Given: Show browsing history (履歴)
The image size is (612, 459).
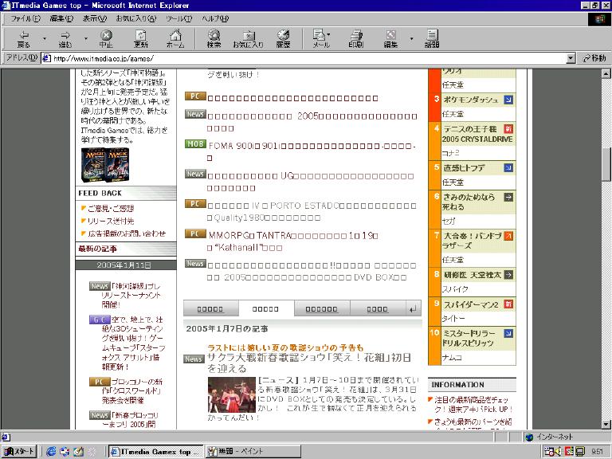Looking at the screenshot, I should click(x=283, y=39).
